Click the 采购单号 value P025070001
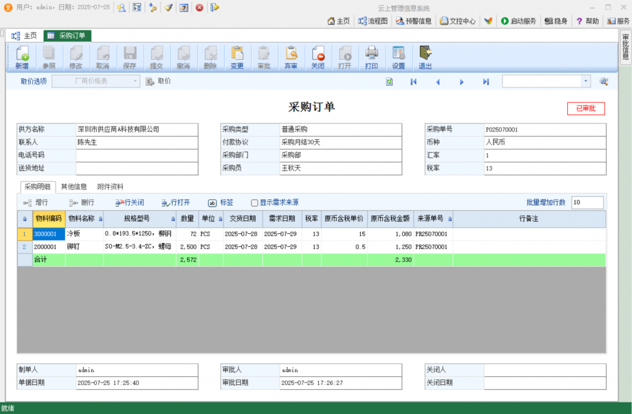 point(501,130)
